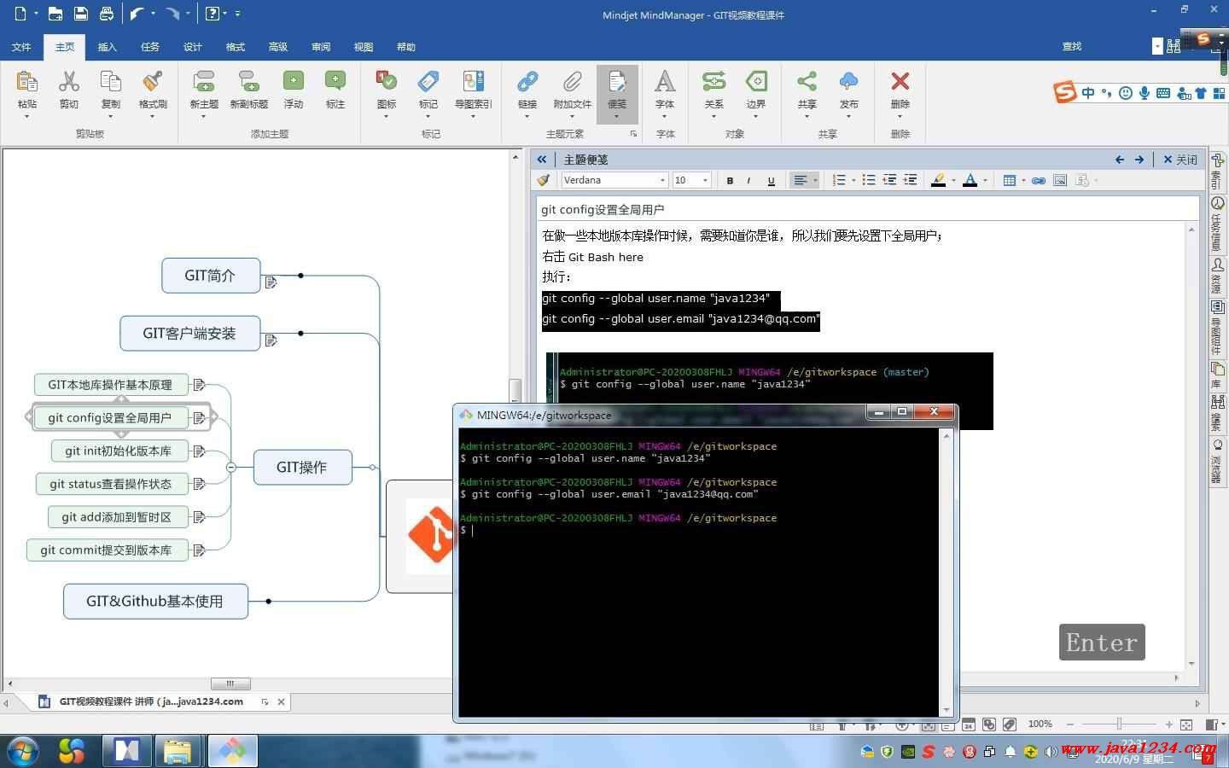Switch to the 插入 (Insert) ribbon tab
This screenshot has width=1229, height=768.
point(108,47)
